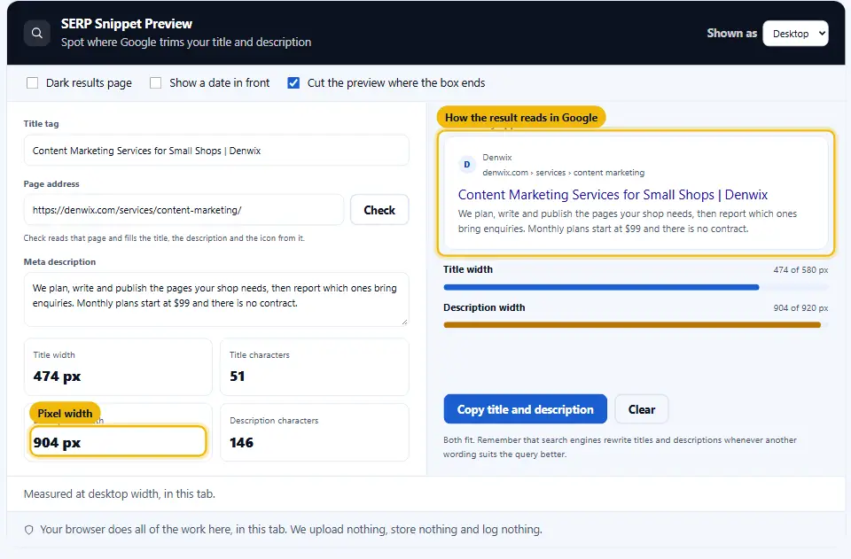Click the "Page address" field label

click(x=51, y=183)
